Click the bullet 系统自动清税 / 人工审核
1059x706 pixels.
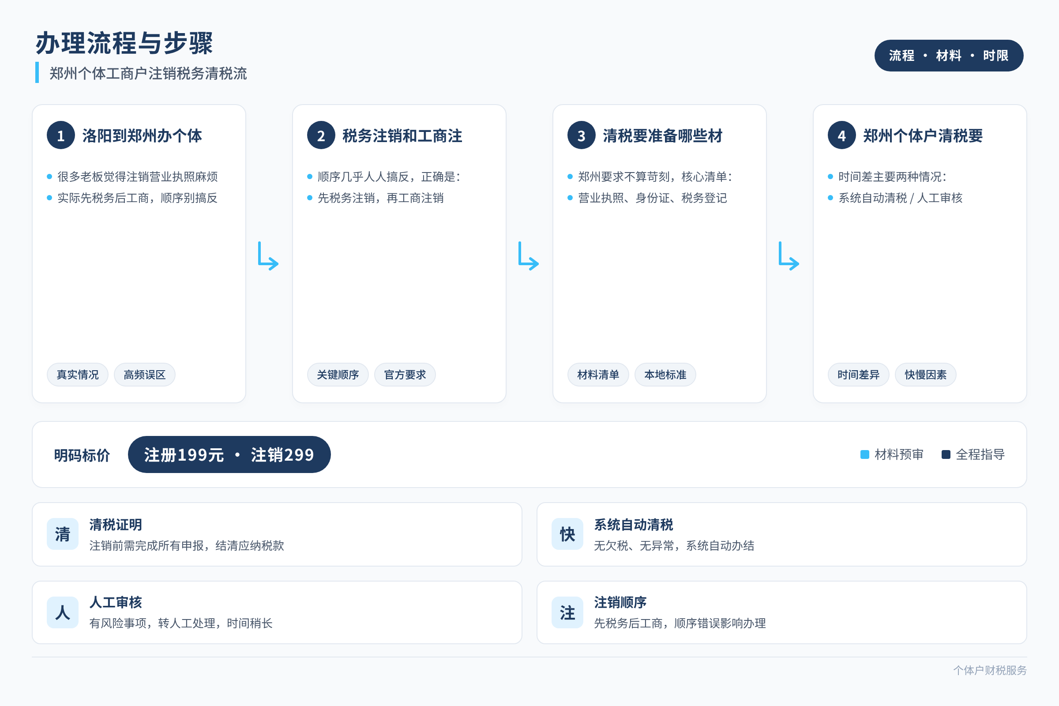[x=900, y=198]
